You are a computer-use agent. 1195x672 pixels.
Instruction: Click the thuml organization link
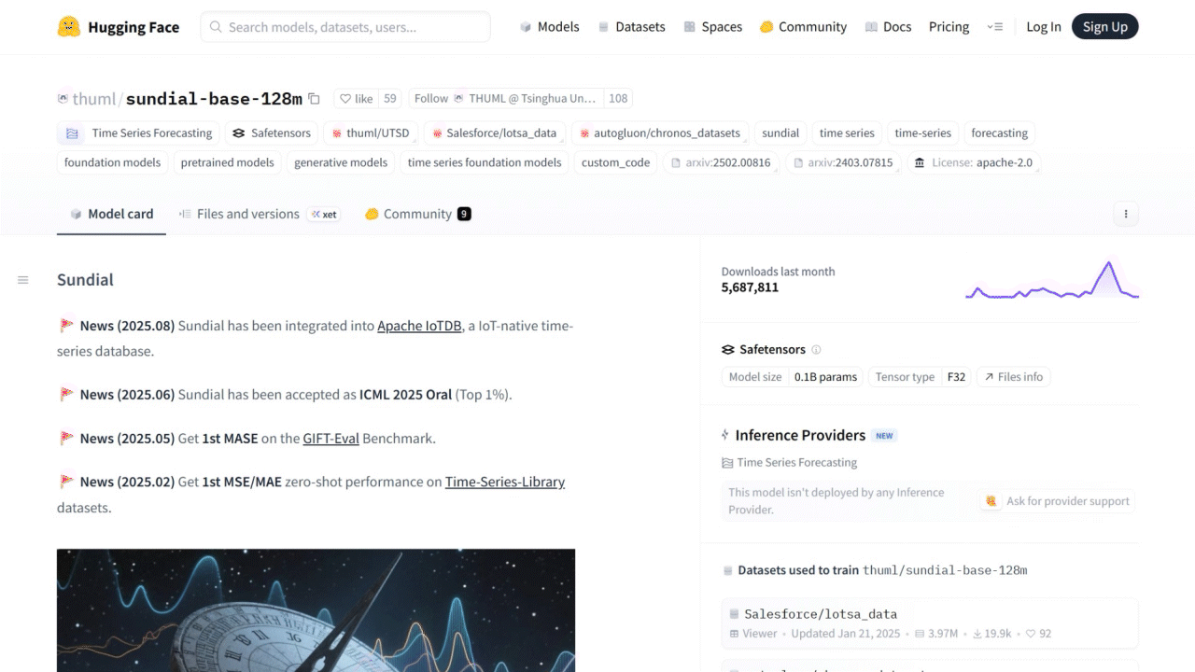93,99
